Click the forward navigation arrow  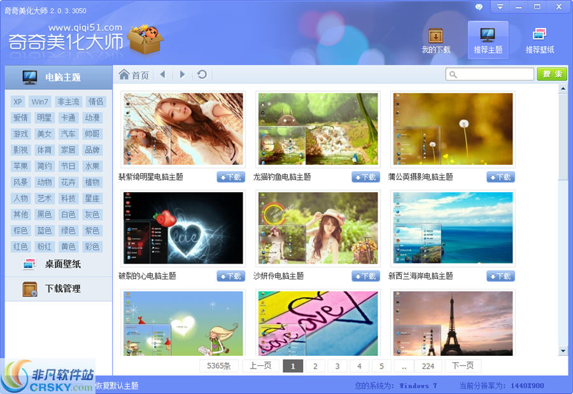pyautogui.click(x=183, y=74)
